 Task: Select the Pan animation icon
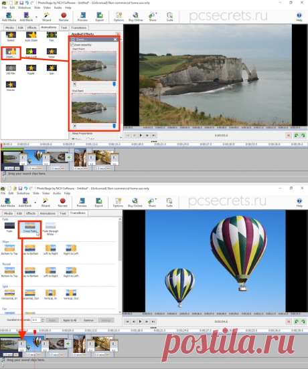[52, 36]
